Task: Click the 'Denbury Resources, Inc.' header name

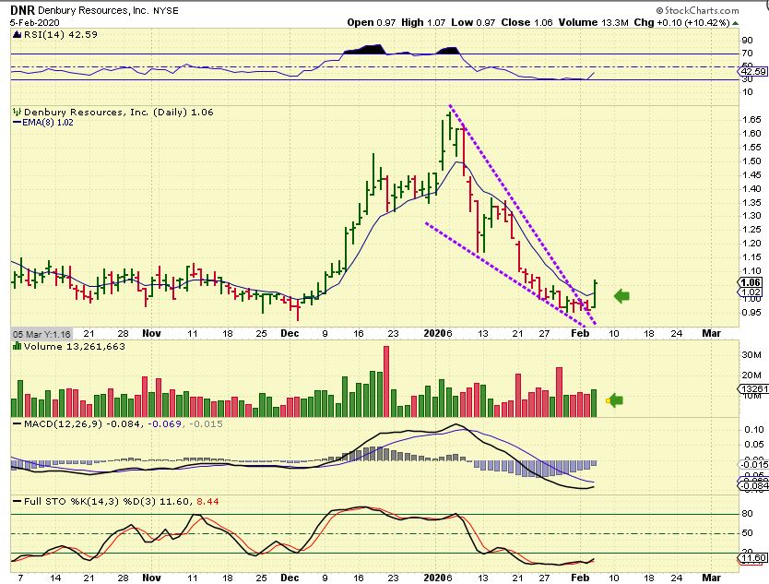Action: [x=93, y=10]
